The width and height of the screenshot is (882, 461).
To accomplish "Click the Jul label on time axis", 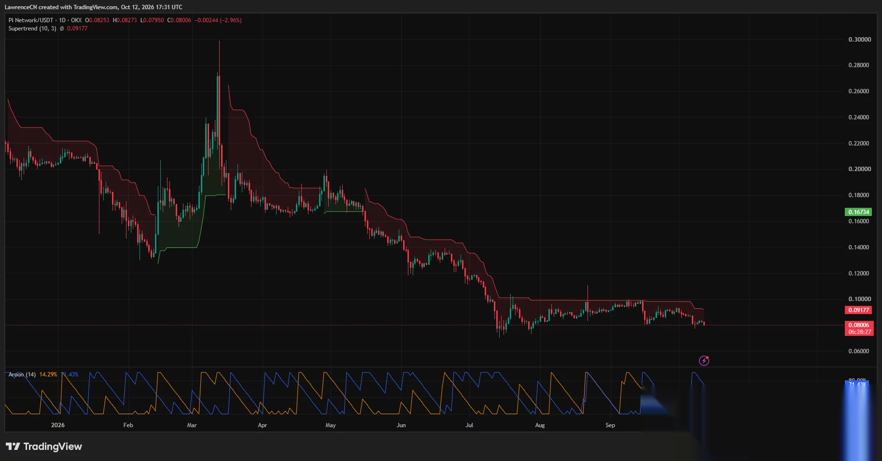I will [x=469, y=425].
